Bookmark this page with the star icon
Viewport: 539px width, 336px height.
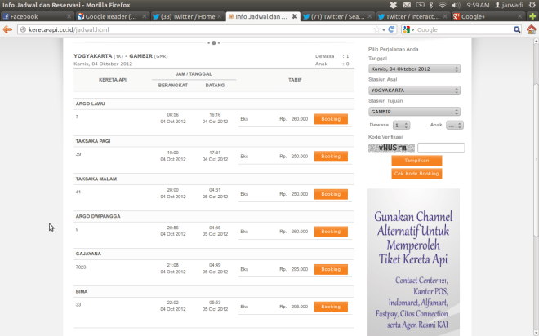[376, 29]
